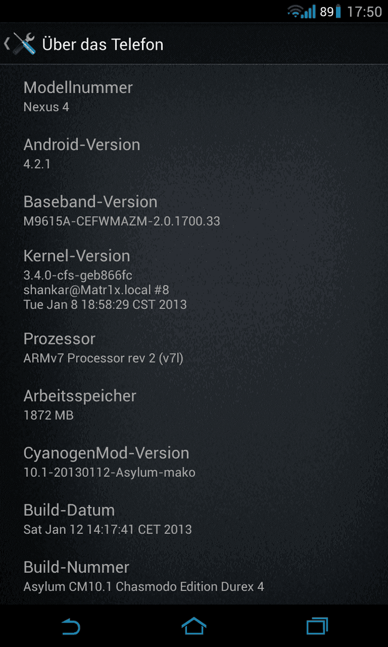Select the CyanogenMod-Version entry
Screen dimensions: 388x647
194,462
